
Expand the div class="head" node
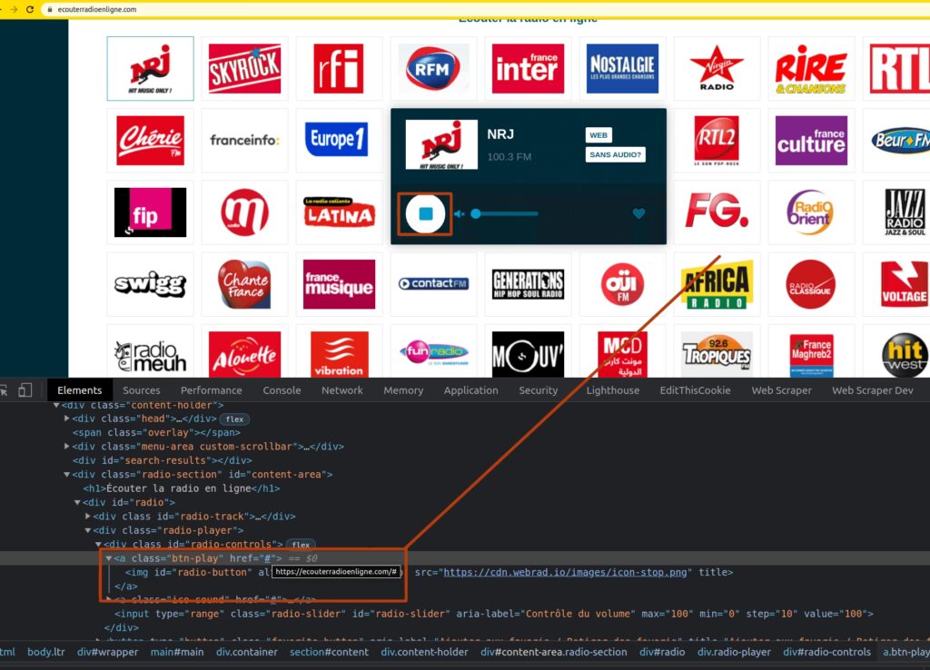coord(67,419)
